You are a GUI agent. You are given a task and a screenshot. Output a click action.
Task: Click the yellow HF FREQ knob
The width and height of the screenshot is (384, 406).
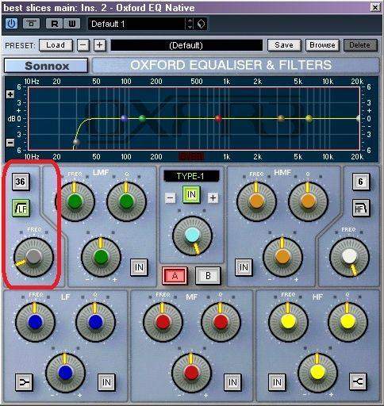288,322
